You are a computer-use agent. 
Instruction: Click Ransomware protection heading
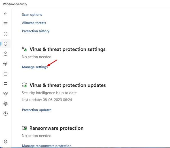click(56, 128)
